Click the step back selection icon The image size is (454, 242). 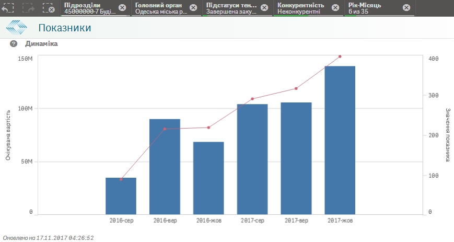(8, 8)
